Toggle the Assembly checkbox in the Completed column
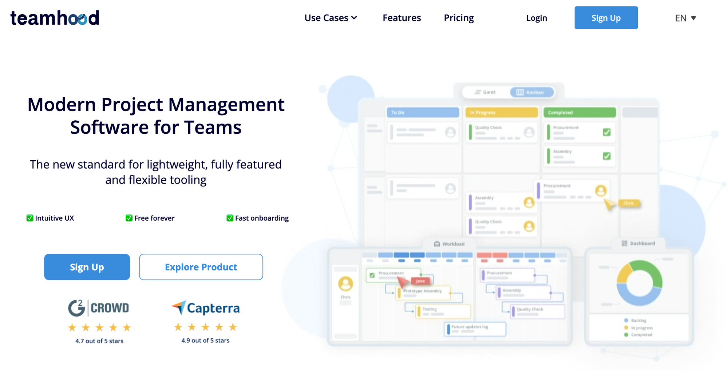The height and width of the screenshot is (374, 728). pyautogui.click(x=606, y=156)
